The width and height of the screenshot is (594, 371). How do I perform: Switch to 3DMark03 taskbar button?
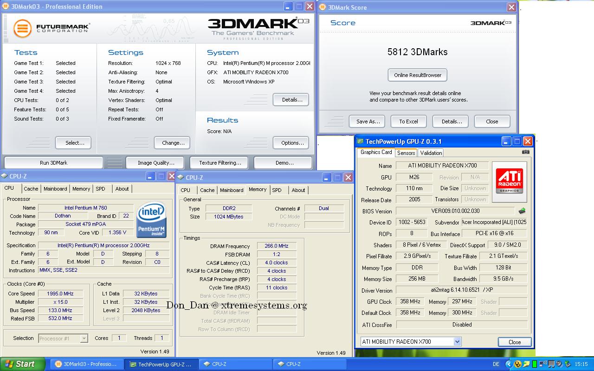[87, 364]
